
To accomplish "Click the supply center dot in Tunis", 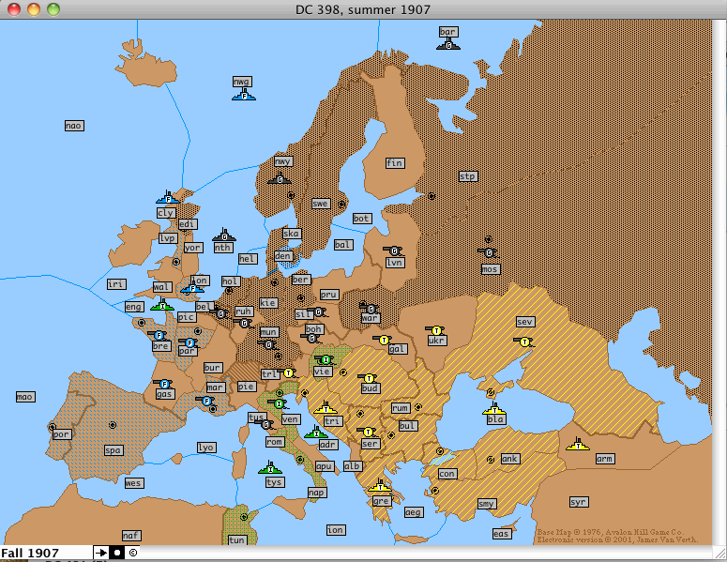I will (x=243, y=517).
